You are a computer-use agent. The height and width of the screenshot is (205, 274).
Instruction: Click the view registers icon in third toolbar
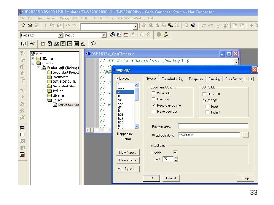50,44
